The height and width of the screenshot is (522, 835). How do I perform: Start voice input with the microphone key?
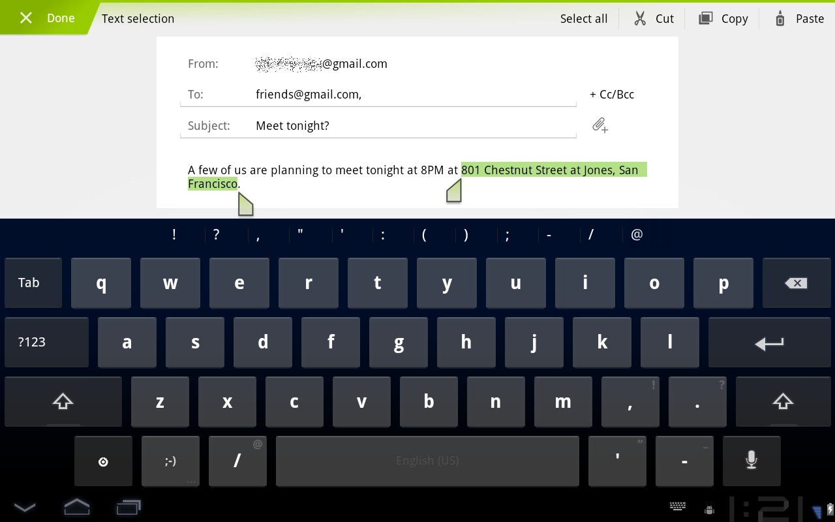click(751, 461)
